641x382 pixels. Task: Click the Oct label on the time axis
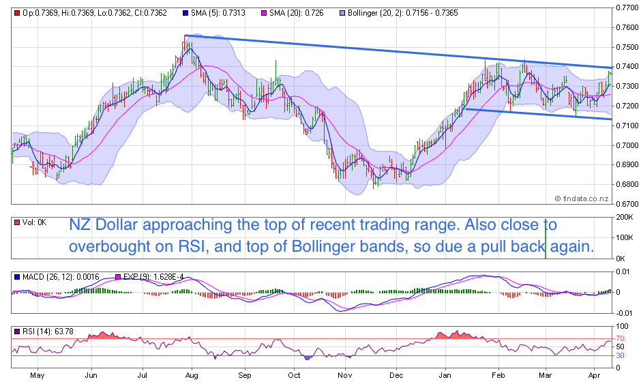click(x=294, y=375)
